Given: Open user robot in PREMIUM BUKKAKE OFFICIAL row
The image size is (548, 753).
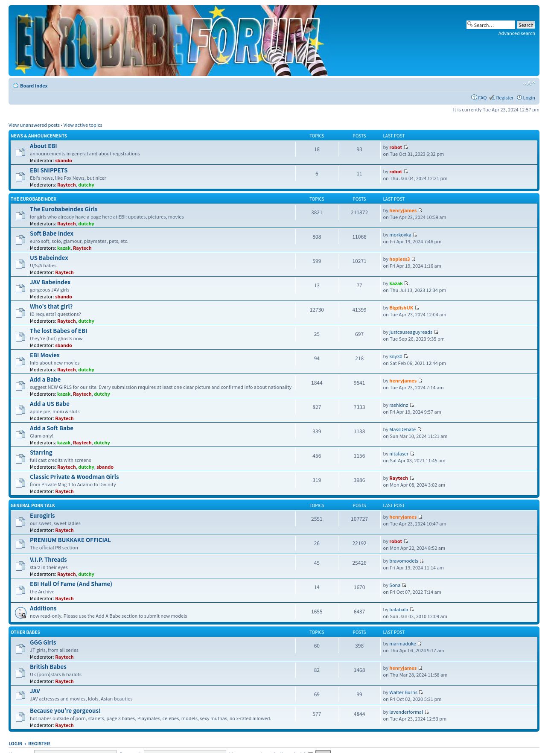Looking at the screenshot, I should pyautogui.click(x=396, y=541).
